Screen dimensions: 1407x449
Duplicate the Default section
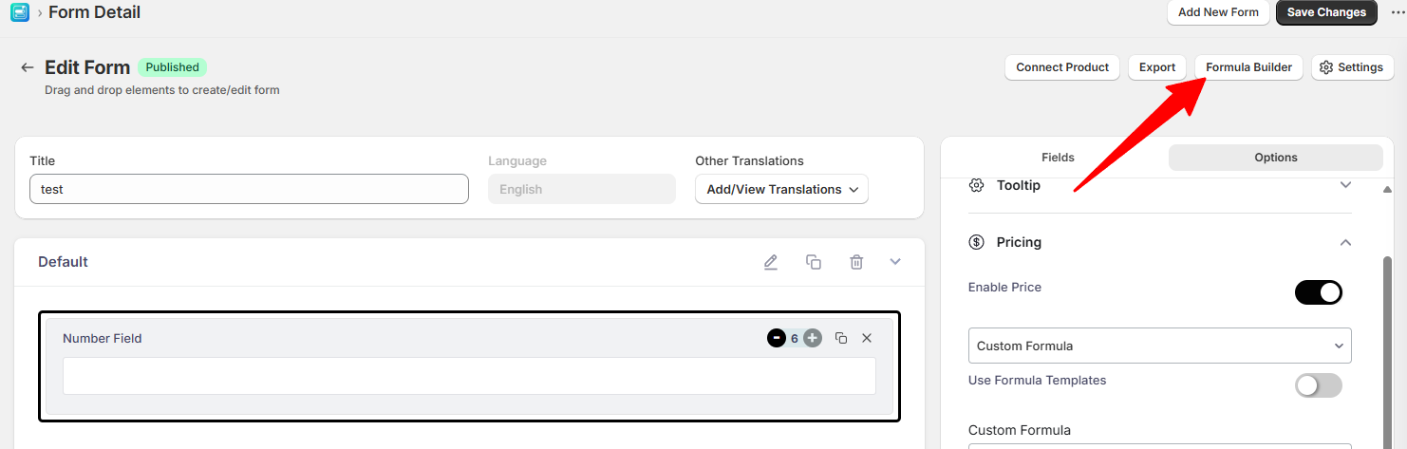[814, 262]
